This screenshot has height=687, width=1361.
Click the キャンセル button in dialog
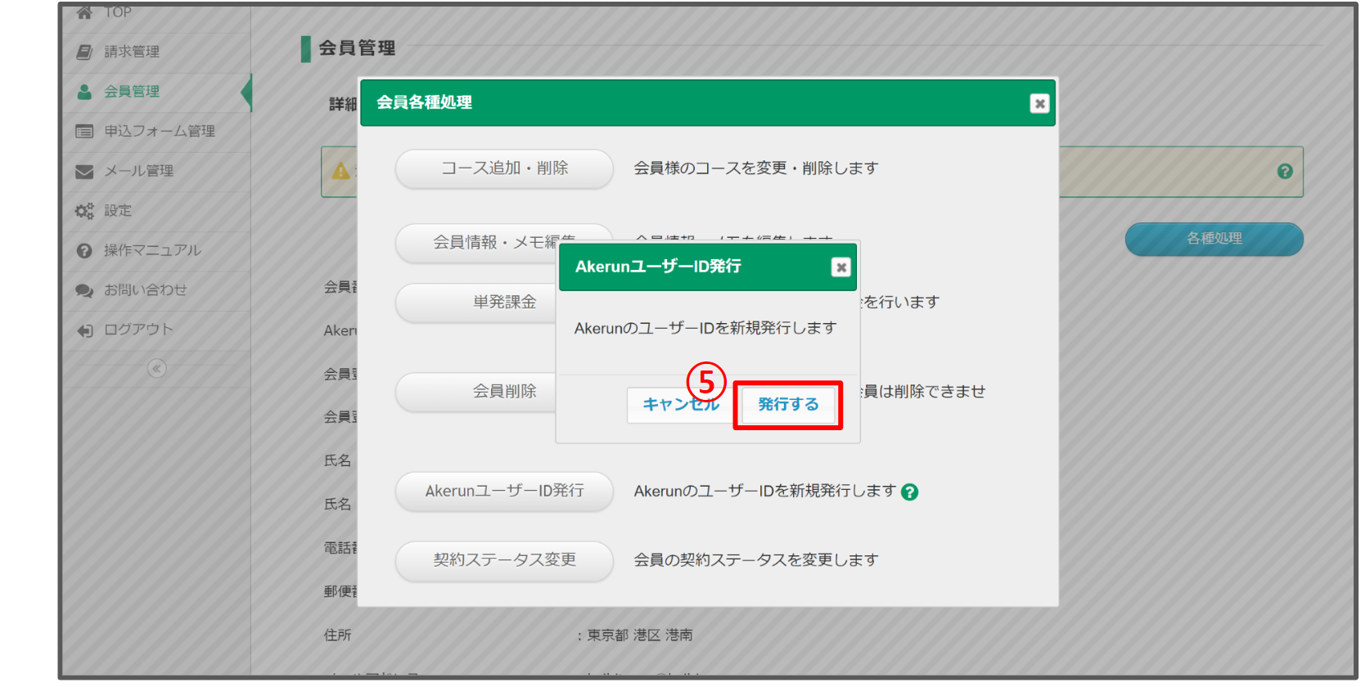[x=680, y=405]
